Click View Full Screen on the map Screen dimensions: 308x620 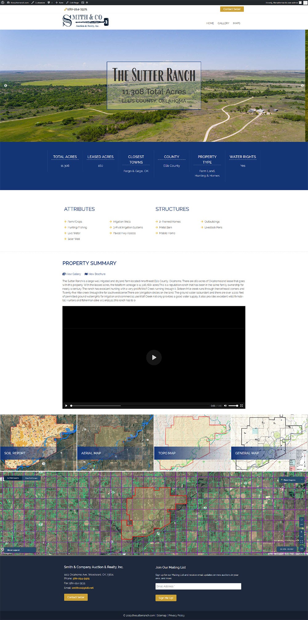click(31, 478)
